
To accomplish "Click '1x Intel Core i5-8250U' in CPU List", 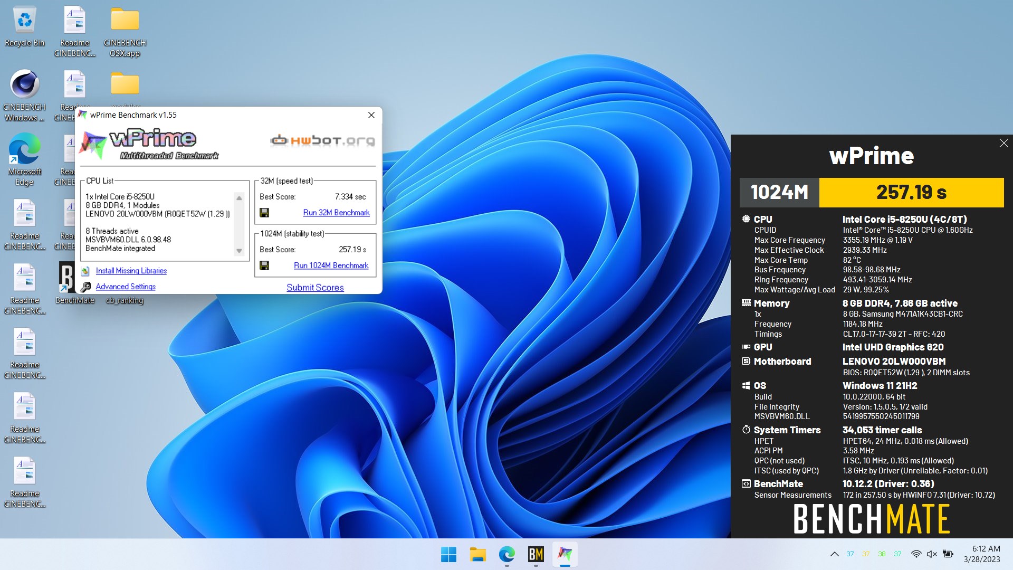I will point(120,196).
